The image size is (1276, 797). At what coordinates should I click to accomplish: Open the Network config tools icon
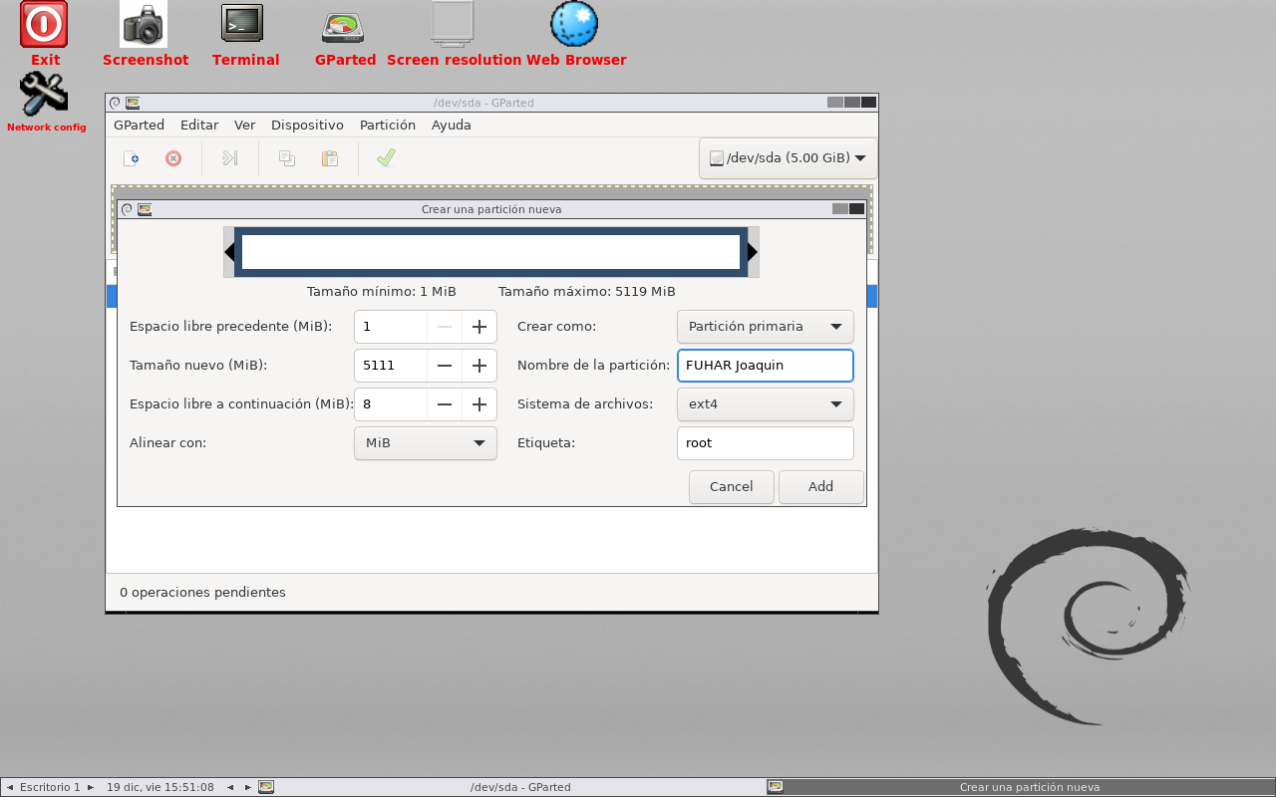45,96
